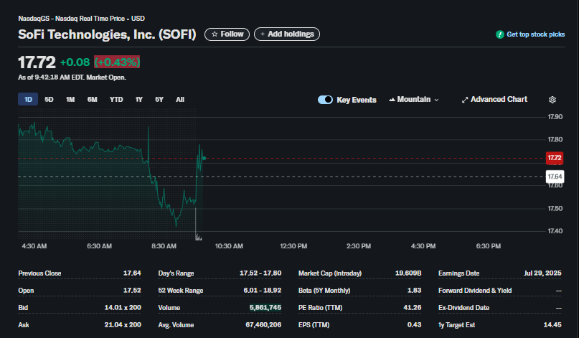This screenshot has width=579, height=338.
Task: Click the SoFi Technologies, Inc. (SOFI) title
Action: 107,34
